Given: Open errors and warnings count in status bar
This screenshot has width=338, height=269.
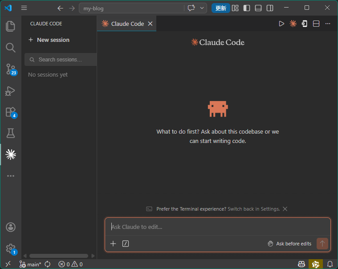Looking at the screenshot, I should (70, 264).
